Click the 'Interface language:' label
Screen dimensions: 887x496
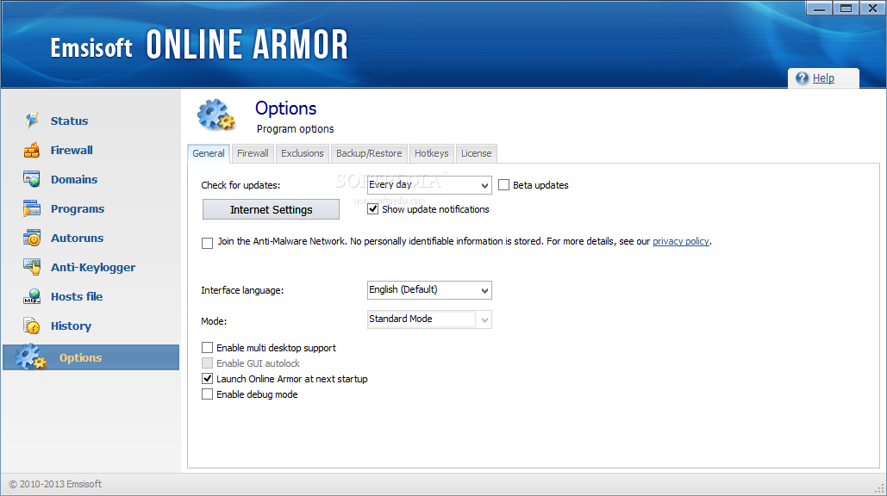(242, 290)
